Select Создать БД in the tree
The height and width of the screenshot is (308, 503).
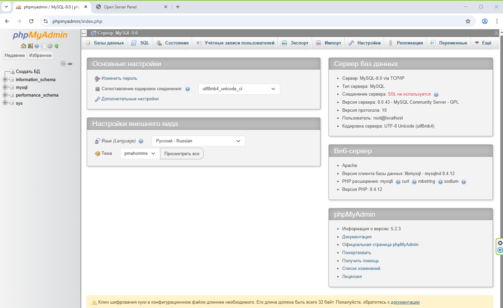tap(28, 71)
